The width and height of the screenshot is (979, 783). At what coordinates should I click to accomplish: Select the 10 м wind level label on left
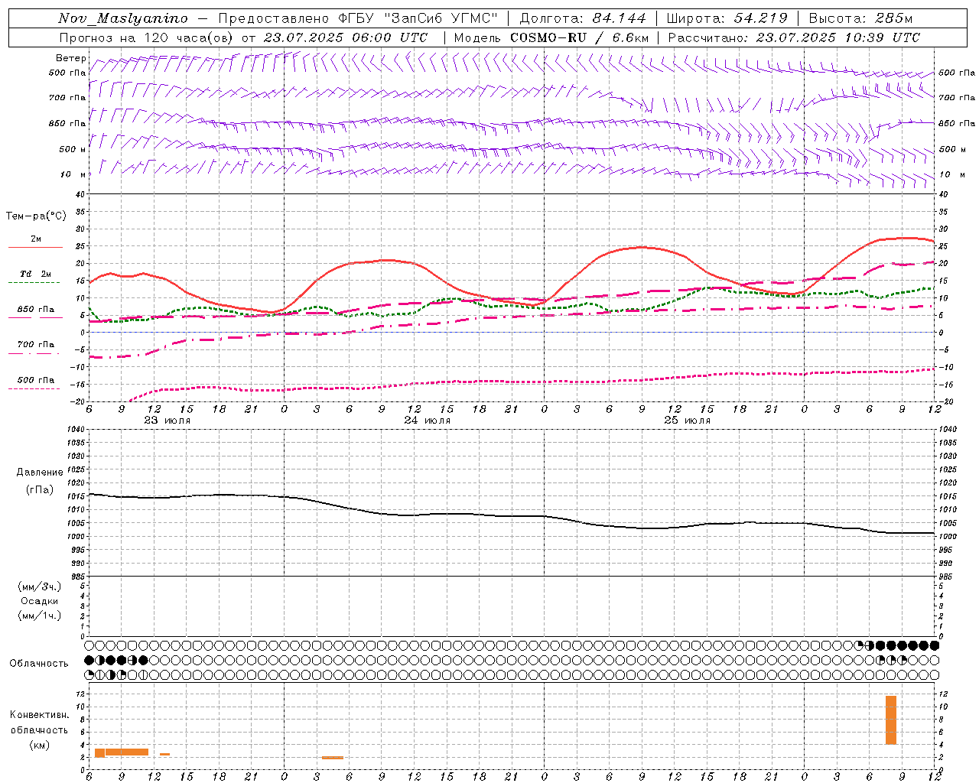pyautogui.click(x=73, y=174)
